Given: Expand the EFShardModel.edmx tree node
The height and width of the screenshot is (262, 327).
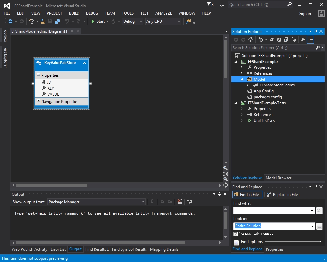Looking at the screenshot, I should pos(247,85).
